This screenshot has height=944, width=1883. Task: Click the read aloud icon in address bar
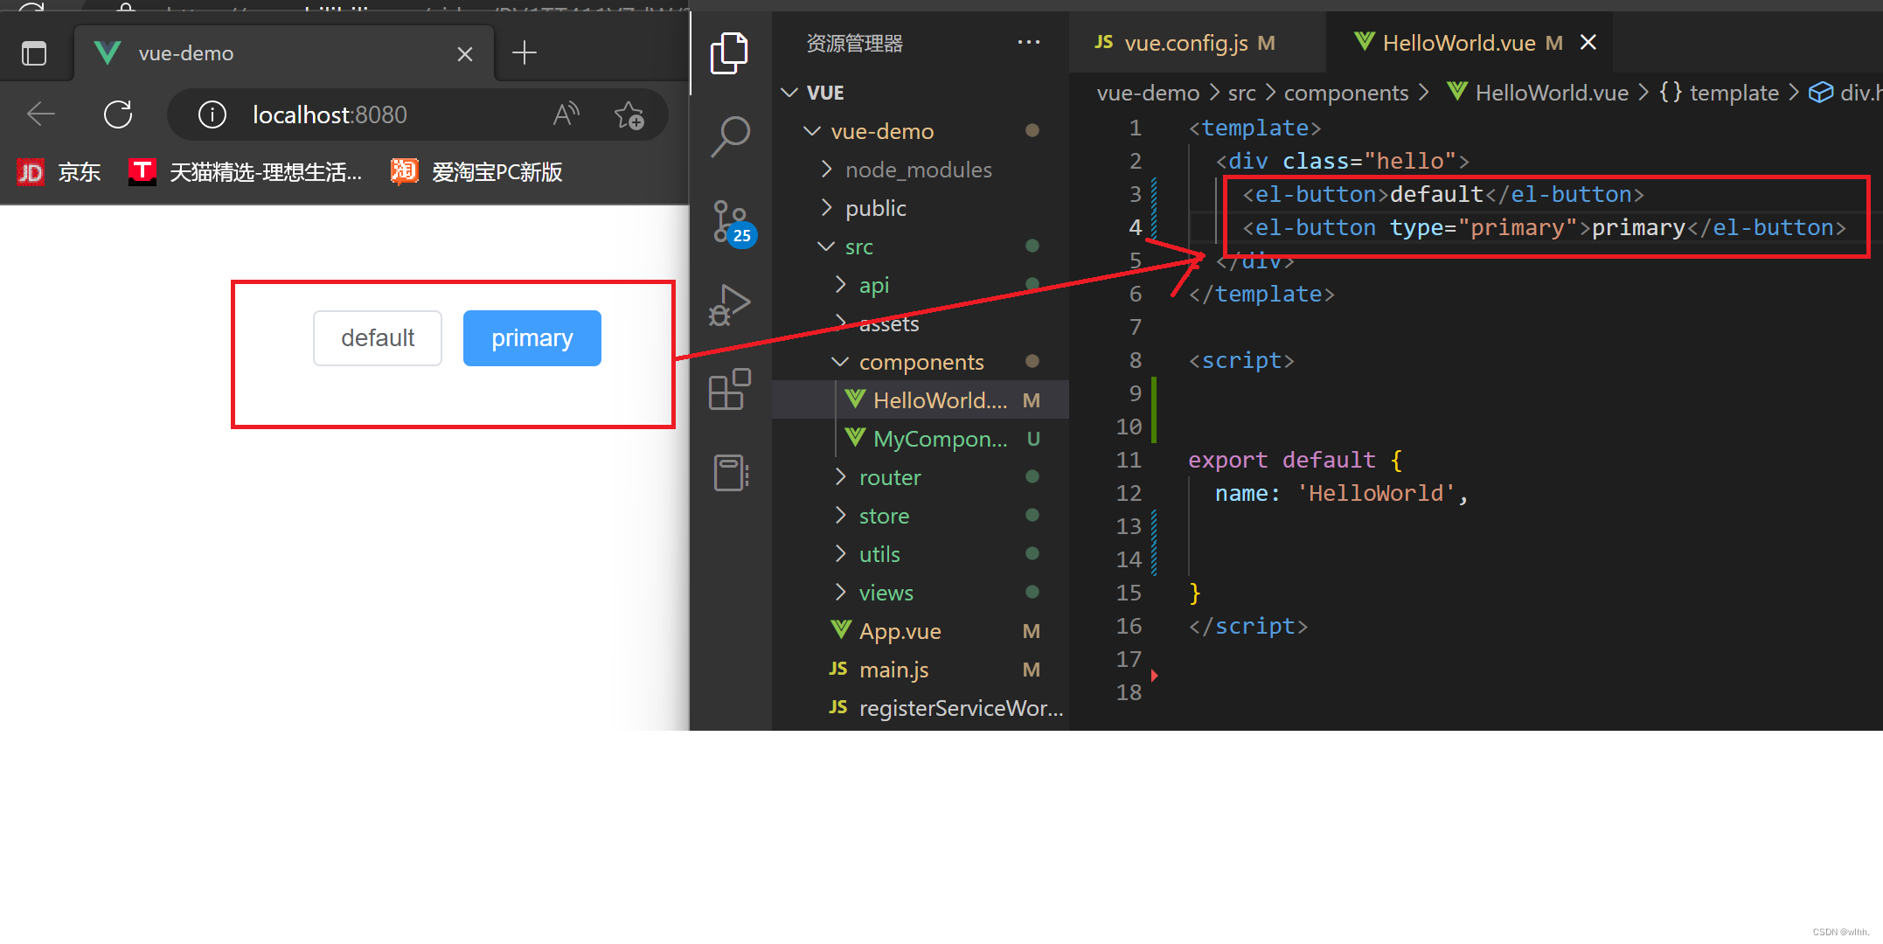pos(566,115)
